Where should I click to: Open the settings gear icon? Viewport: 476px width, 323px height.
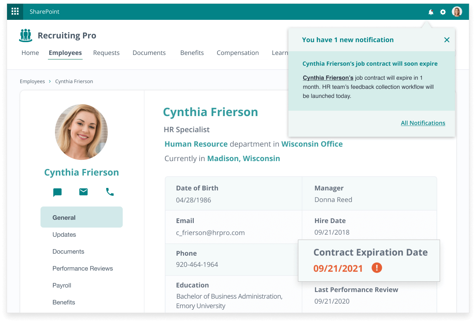[443, 12]
